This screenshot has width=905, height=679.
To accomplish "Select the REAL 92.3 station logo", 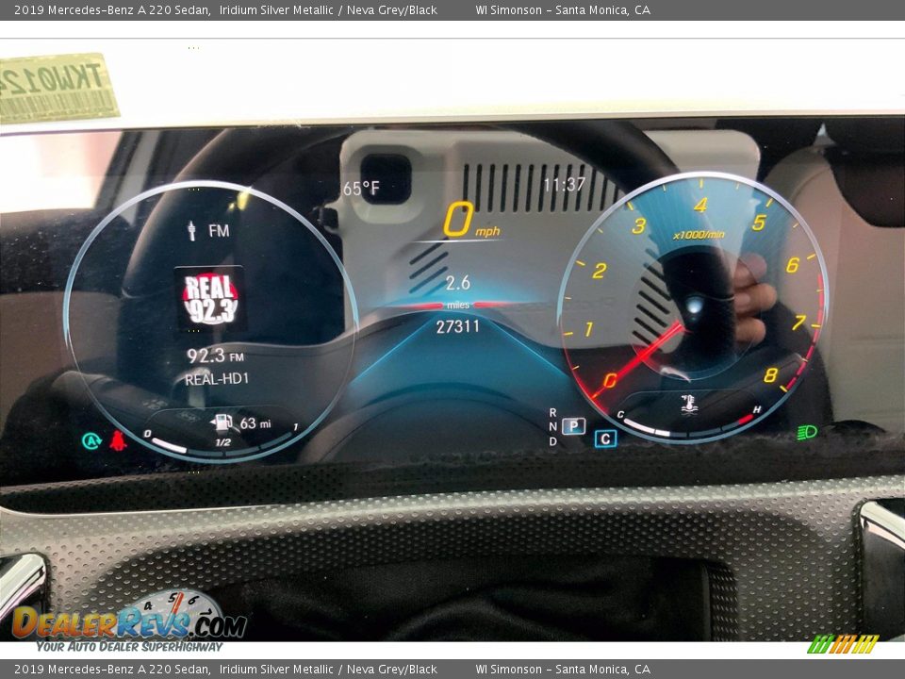I will click(x=210, y=299).
